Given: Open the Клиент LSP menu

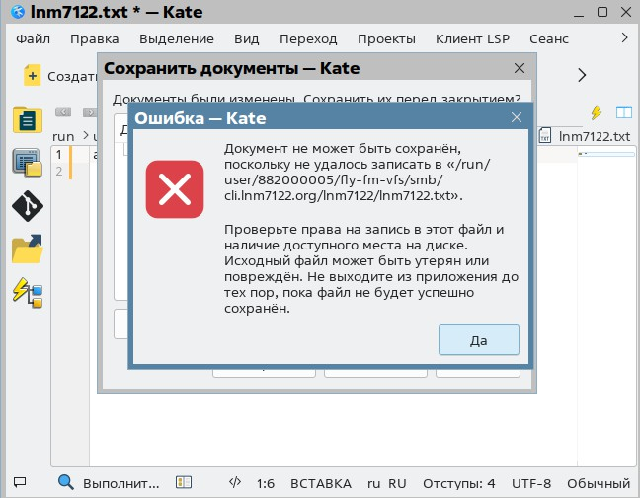Looking at the screenshot, I should click(x=472, y=39).
